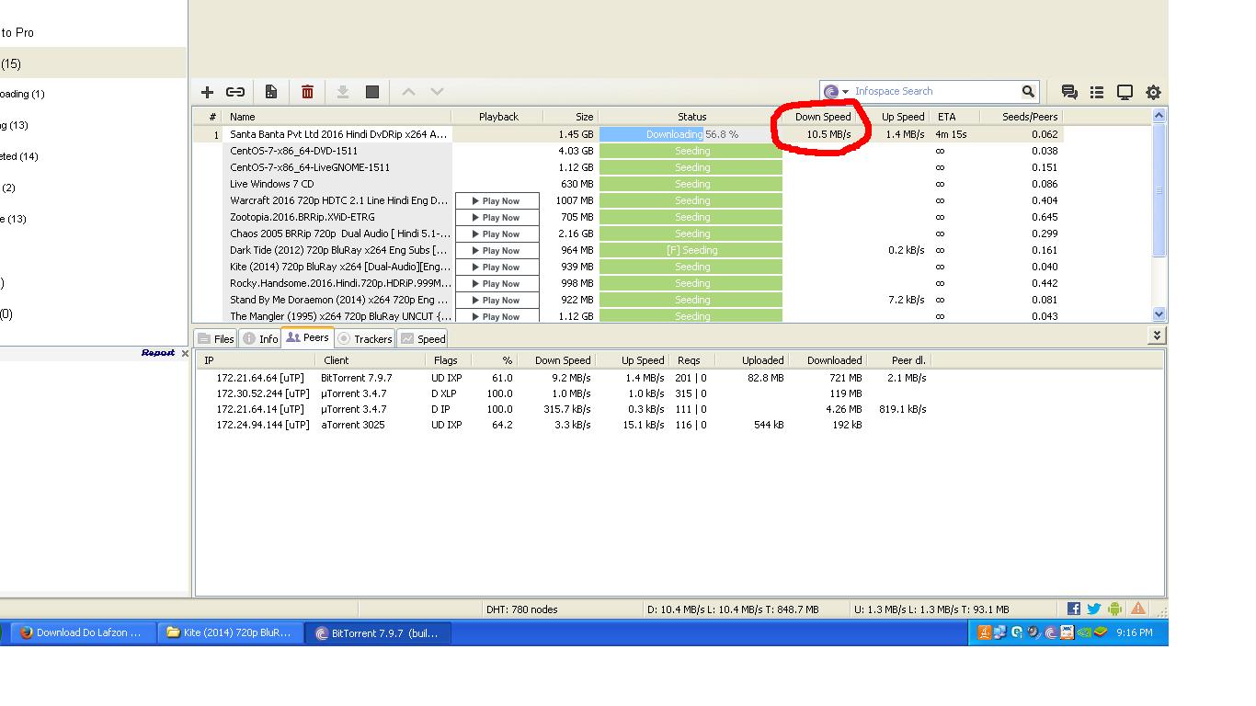Switch to the Trackers tab
Viewport: 1256px width, 706px height.
click(x=365, y=339)
